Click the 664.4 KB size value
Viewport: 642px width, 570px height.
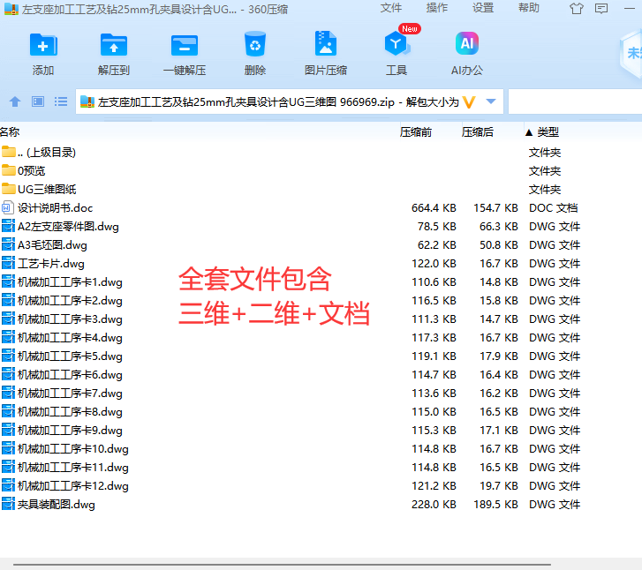tap(434, 208)
